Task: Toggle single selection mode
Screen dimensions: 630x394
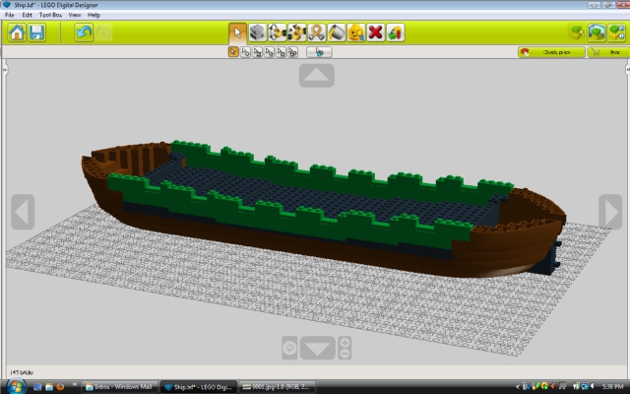Action: point(233,52)
